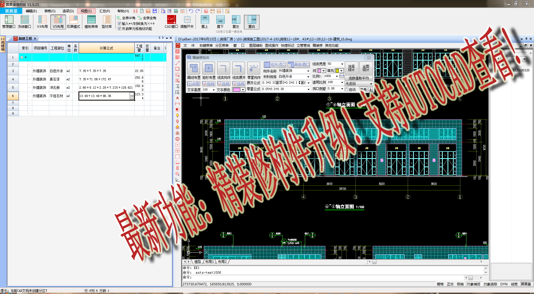Dock CAD window to left with 置左

(236, 22)
